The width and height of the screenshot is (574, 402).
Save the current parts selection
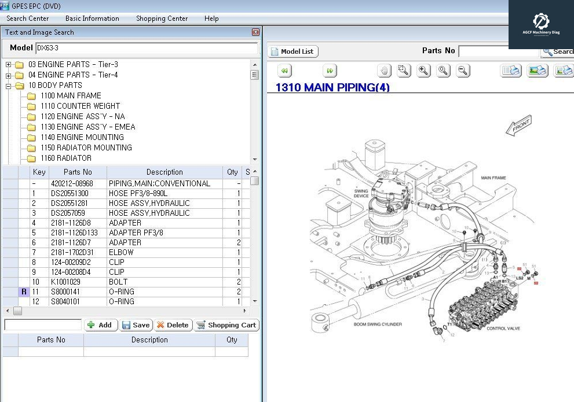tap(136, 324)
